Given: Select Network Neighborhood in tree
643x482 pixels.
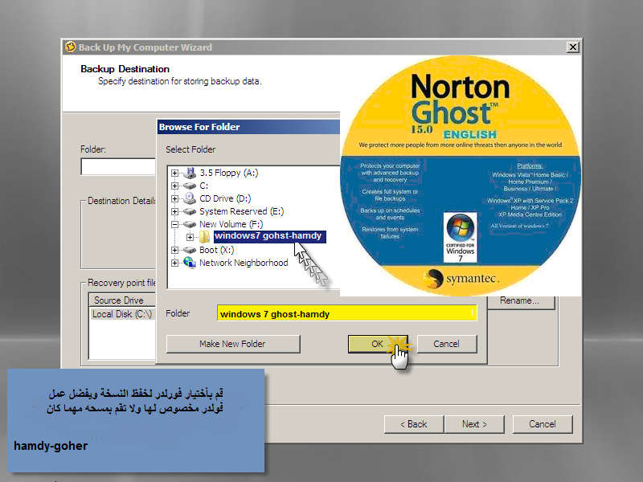Looking at the screenshot, I should (244, 263).
